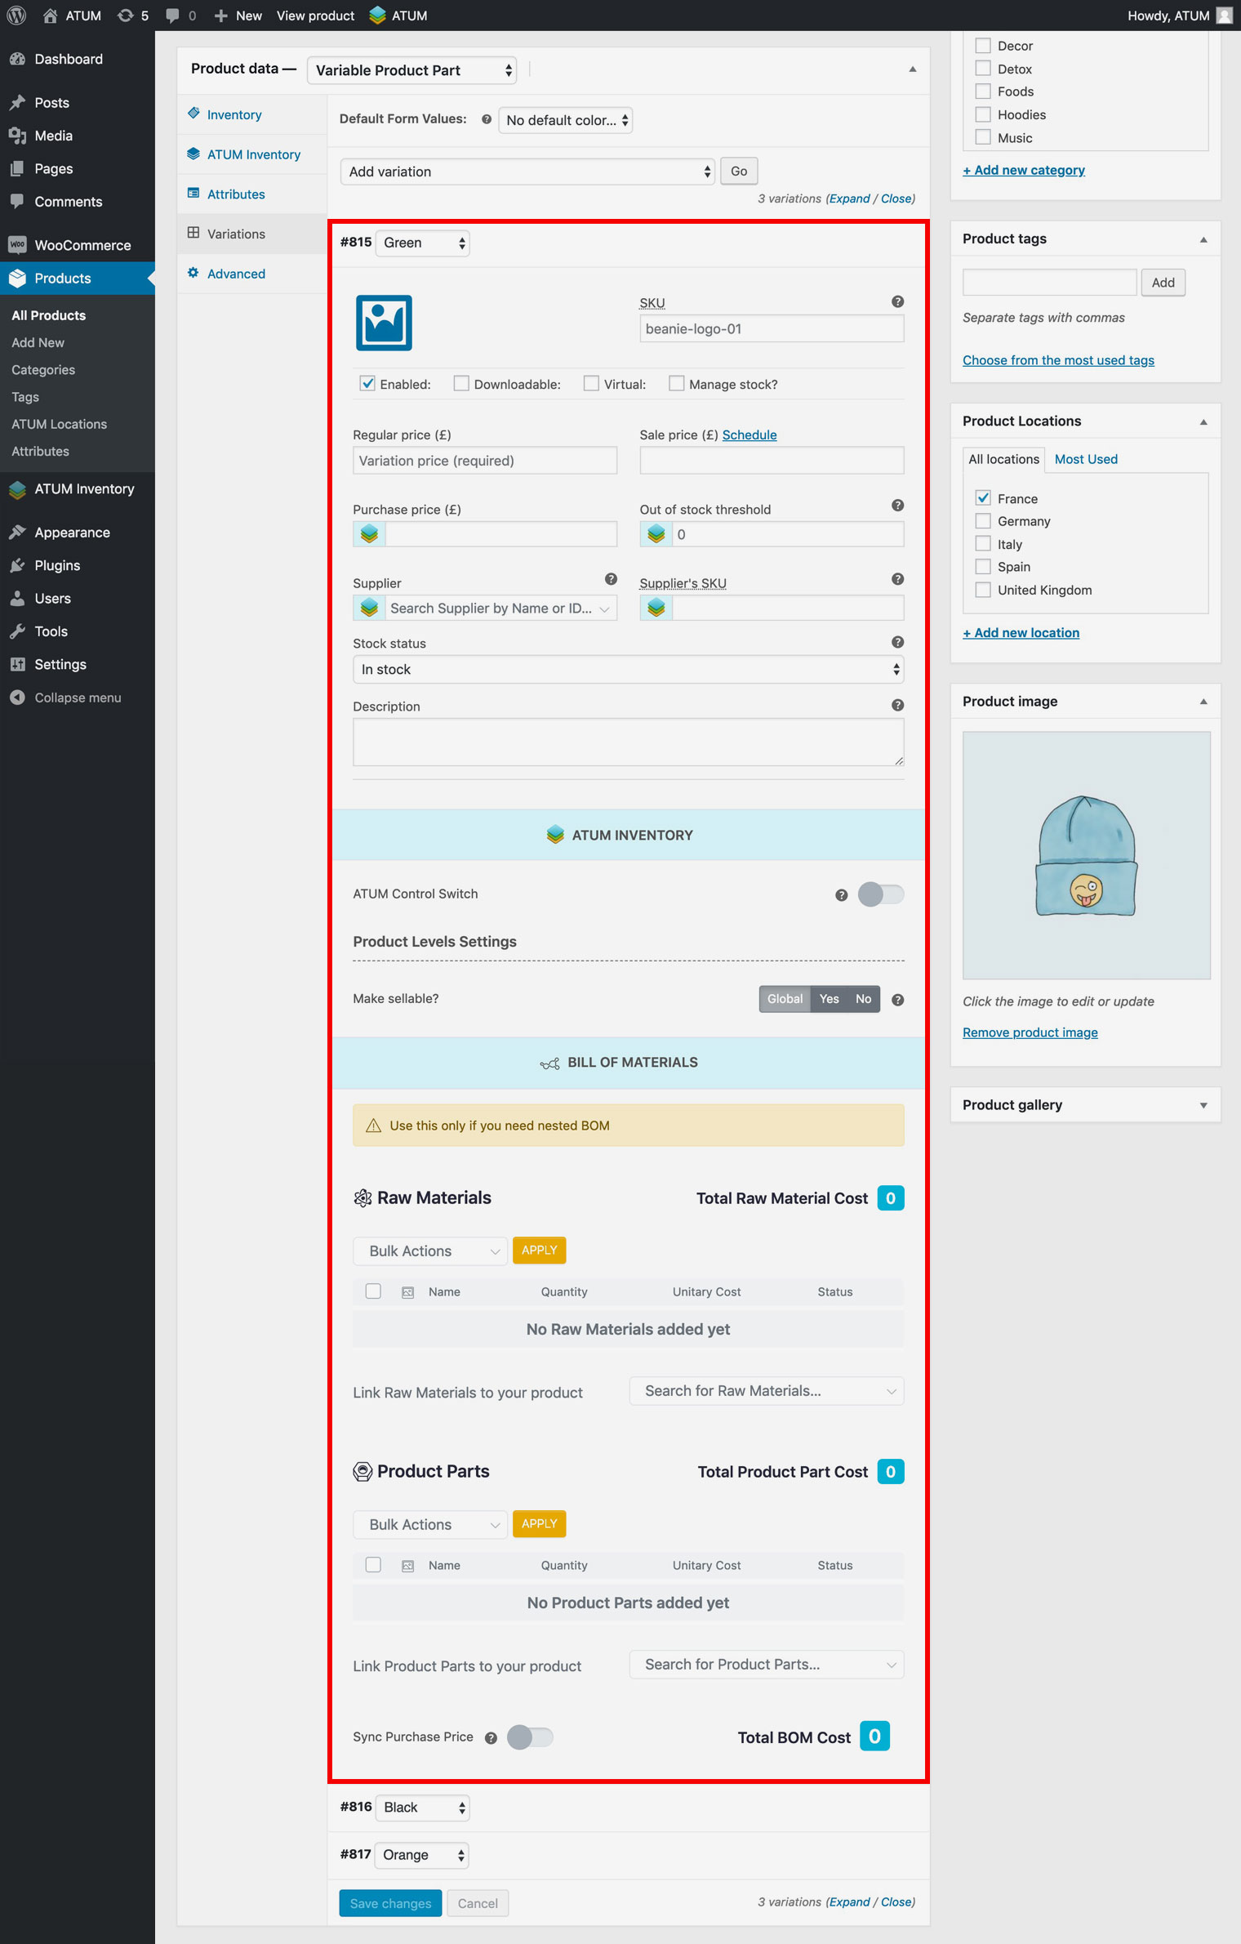Screen dimensions: 1241x1944
Task: Click ATUM icon beside Supplier search
Action: [x=369, y=608]
